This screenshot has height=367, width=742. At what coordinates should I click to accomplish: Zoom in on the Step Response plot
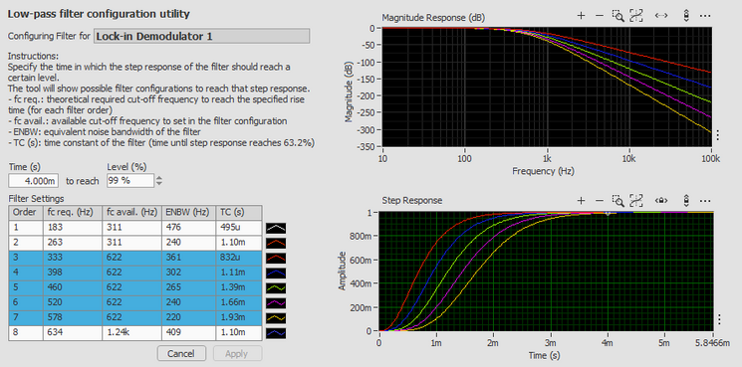[581, 200]
